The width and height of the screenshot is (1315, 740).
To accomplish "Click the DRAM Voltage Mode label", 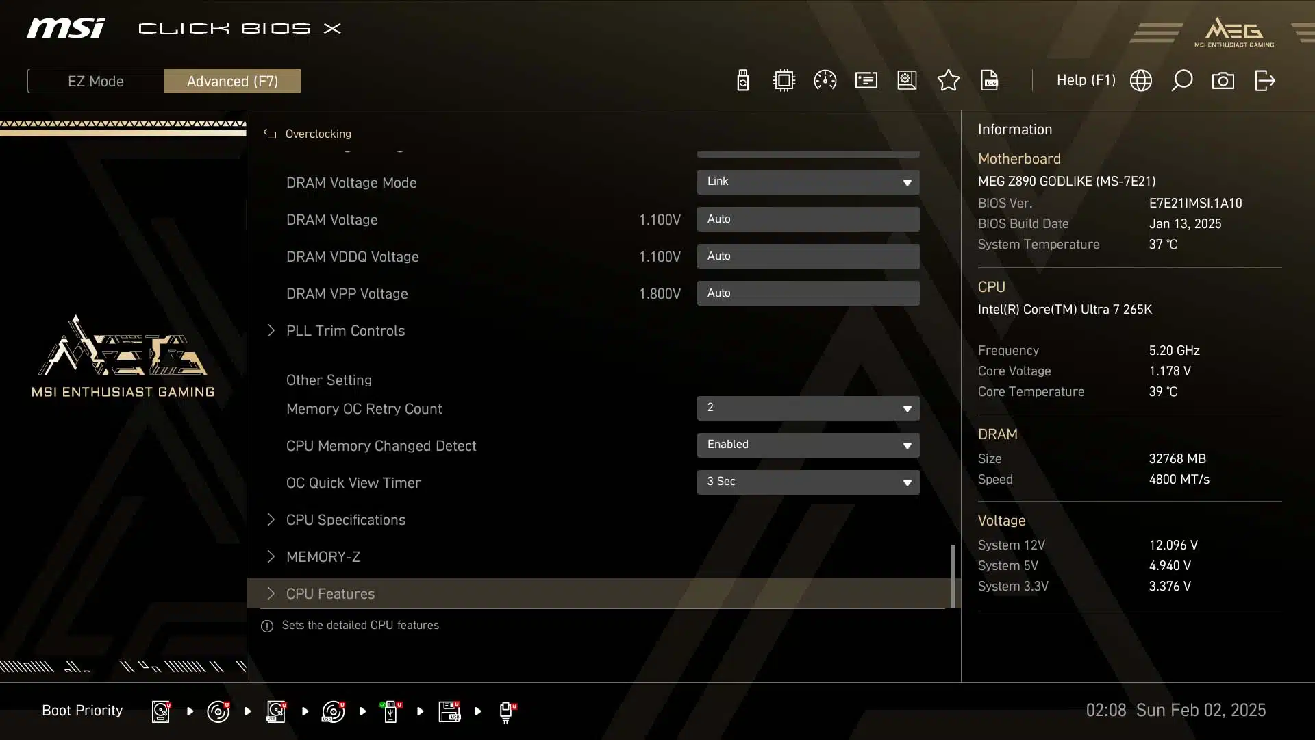I will click(x=351, y=183).
